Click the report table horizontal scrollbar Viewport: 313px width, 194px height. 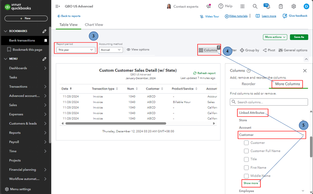pyautogui.click(x=116, y=124)
